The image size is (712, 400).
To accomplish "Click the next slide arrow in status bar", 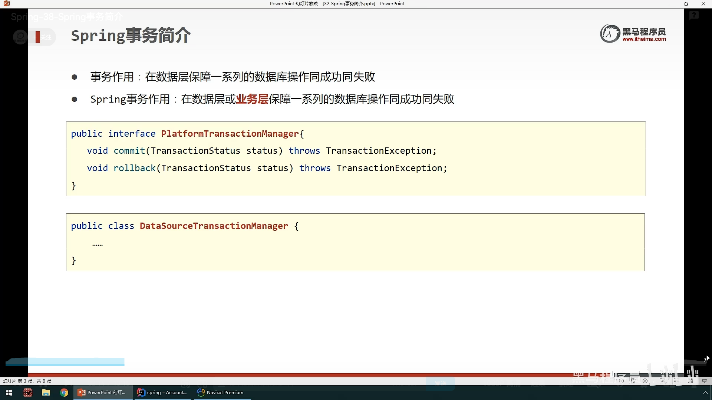I will pos(645,381).
